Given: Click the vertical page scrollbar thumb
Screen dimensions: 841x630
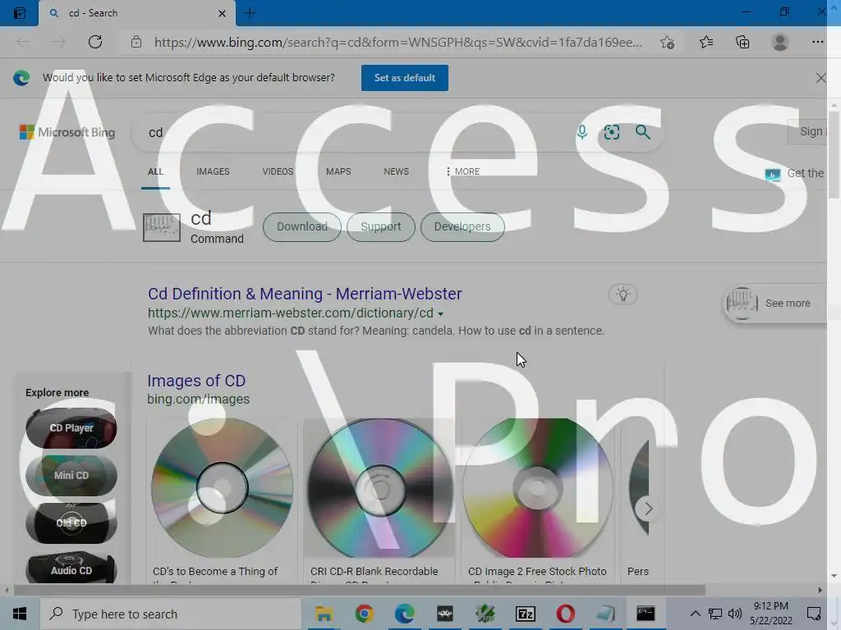Looking at the screenshot, I should click(834, 154).
